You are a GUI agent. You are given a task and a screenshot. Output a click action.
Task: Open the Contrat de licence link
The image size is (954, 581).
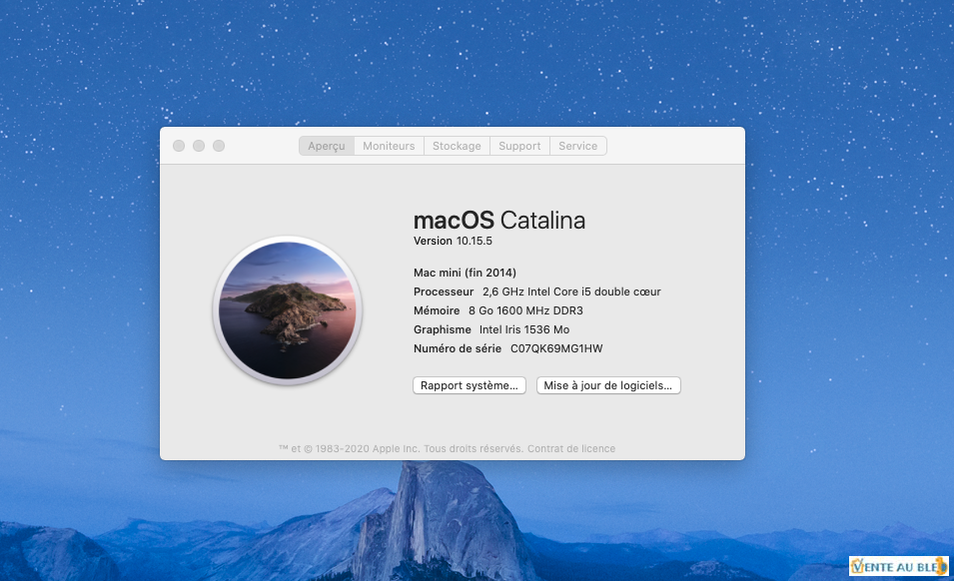point(571,448)
